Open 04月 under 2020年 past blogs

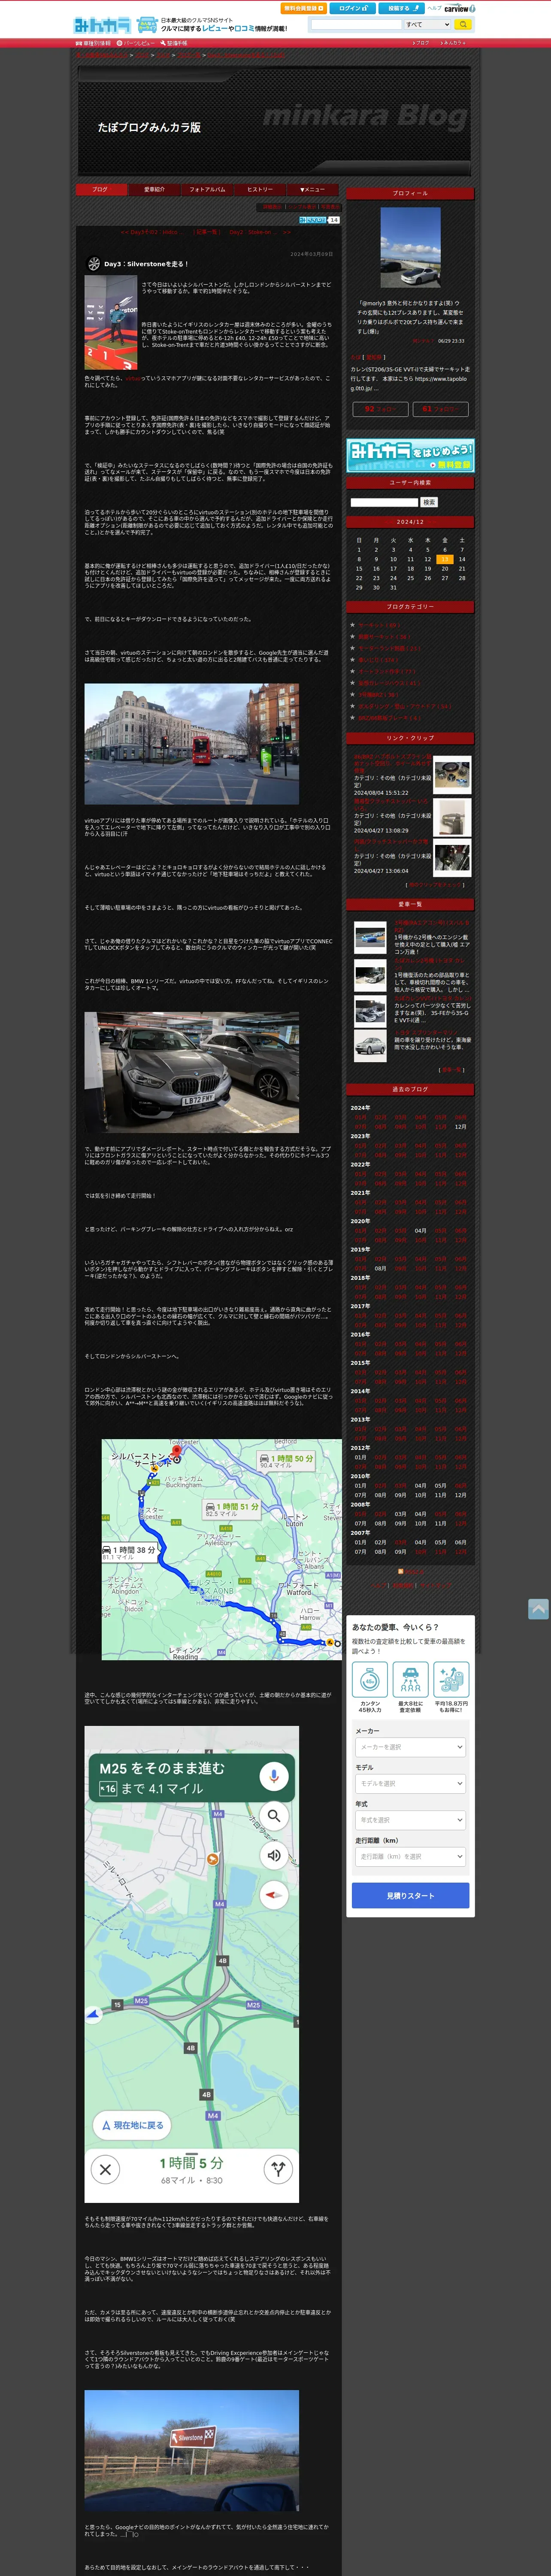(420, 1231)
